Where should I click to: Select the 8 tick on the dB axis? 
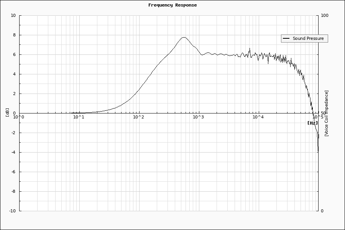point(14,35)
